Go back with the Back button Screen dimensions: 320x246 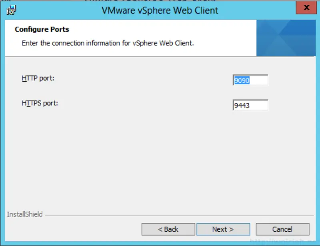[x=168, y=229]
